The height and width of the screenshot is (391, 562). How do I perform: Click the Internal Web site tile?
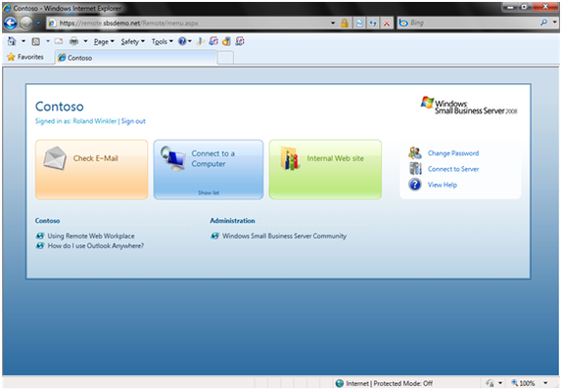[325, 169]
